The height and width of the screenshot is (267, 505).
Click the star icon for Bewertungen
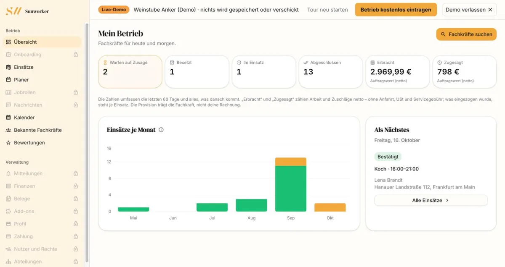click(8, 143)
